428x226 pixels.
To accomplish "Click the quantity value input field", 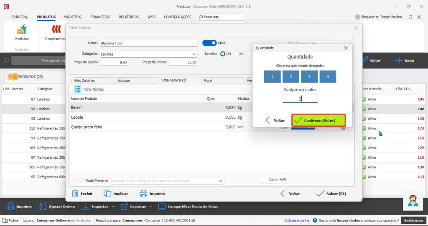I will pyautogui.click(x=300, y=99).
